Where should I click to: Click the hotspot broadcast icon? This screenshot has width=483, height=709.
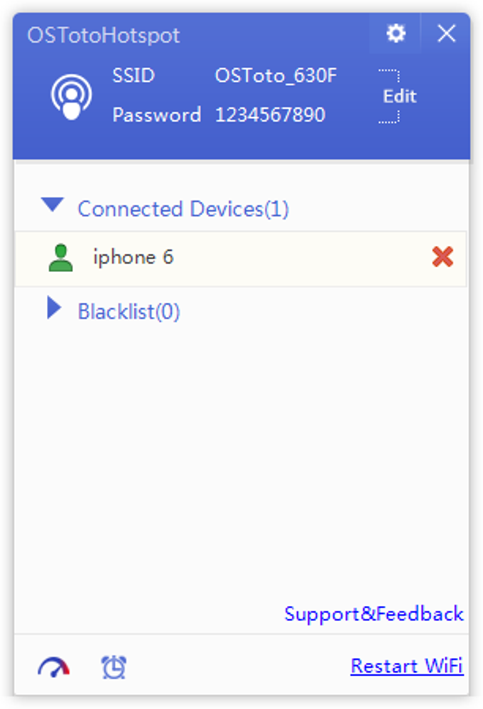(x=71, y=96)
